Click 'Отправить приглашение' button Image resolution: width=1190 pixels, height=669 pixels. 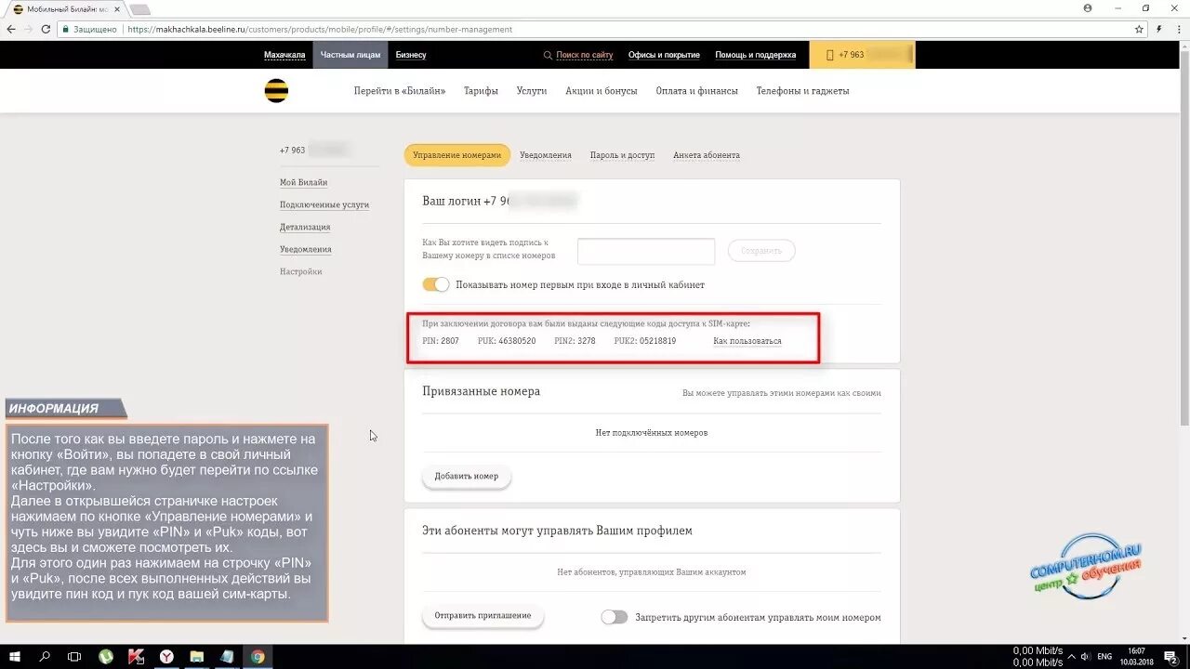(x=483, y=616)
